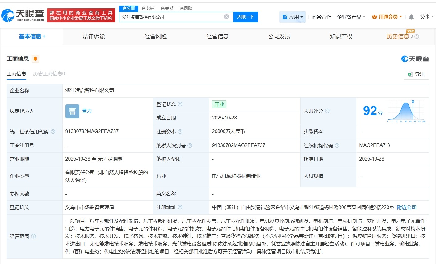Open the 开通会员 dropdown
Image resolution: width=436 pixels, height=264 pixels.
click(387, 17)
